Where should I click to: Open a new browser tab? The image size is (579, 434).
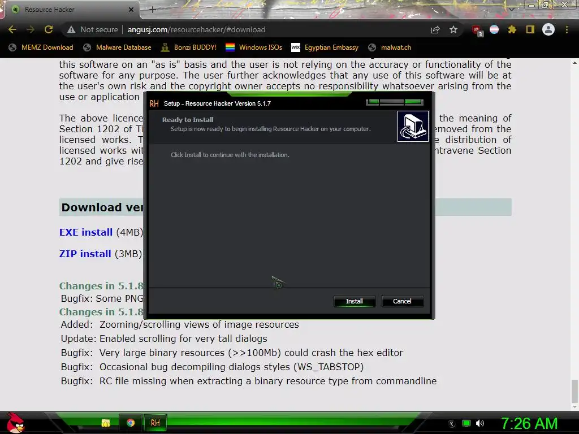point(153,10)
